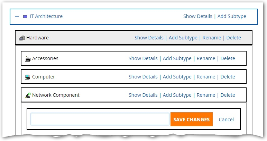Rename the Hardware type
Screen dimensions: 267x141
212,38
